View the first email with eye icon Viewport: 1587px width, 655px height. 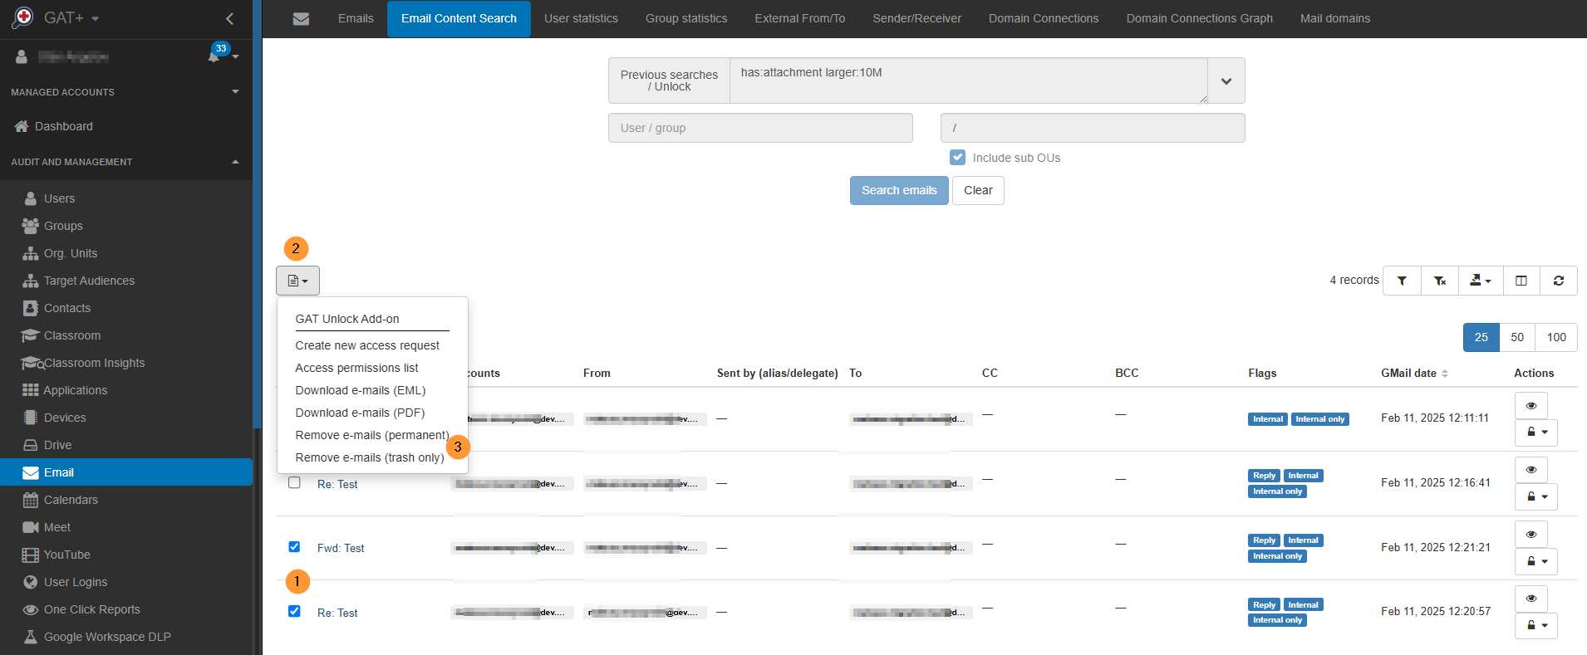pyautogui.click(x=1530, y=405)
